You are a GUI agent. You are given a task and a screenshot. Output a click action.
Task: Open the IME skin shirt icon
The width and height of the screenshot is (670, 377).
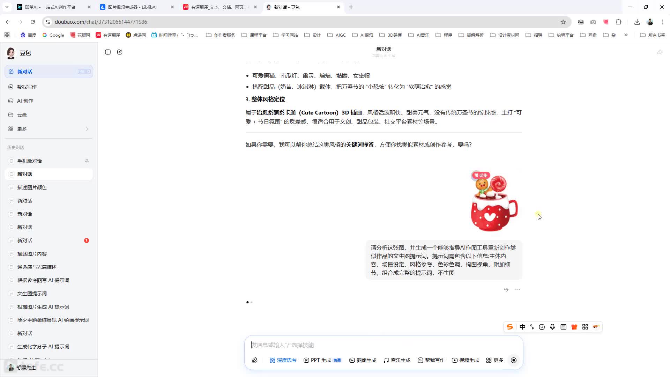coord(574,327)
